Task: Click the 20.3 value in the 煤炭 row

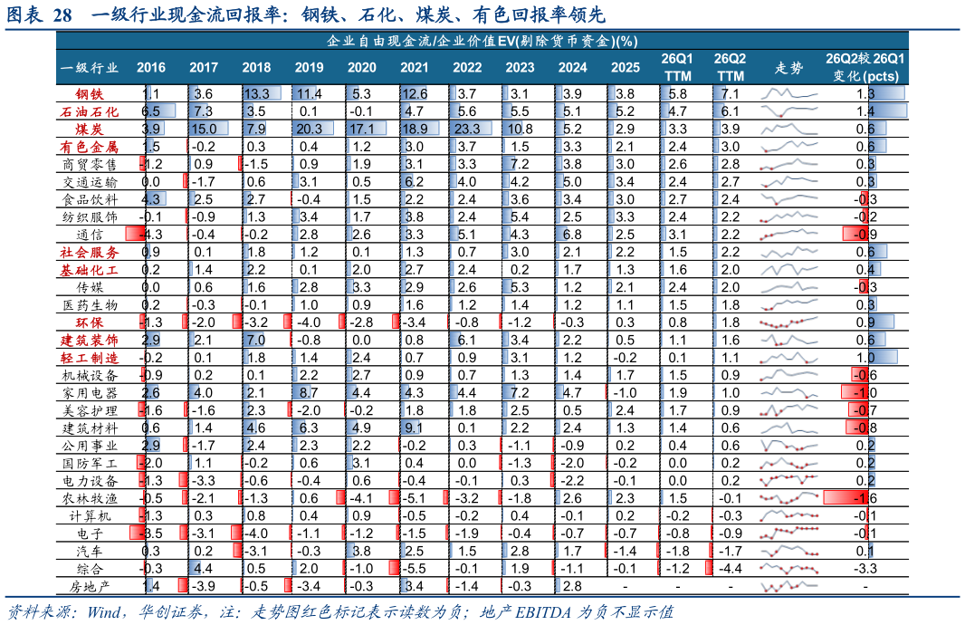Action: coord(309,129)
